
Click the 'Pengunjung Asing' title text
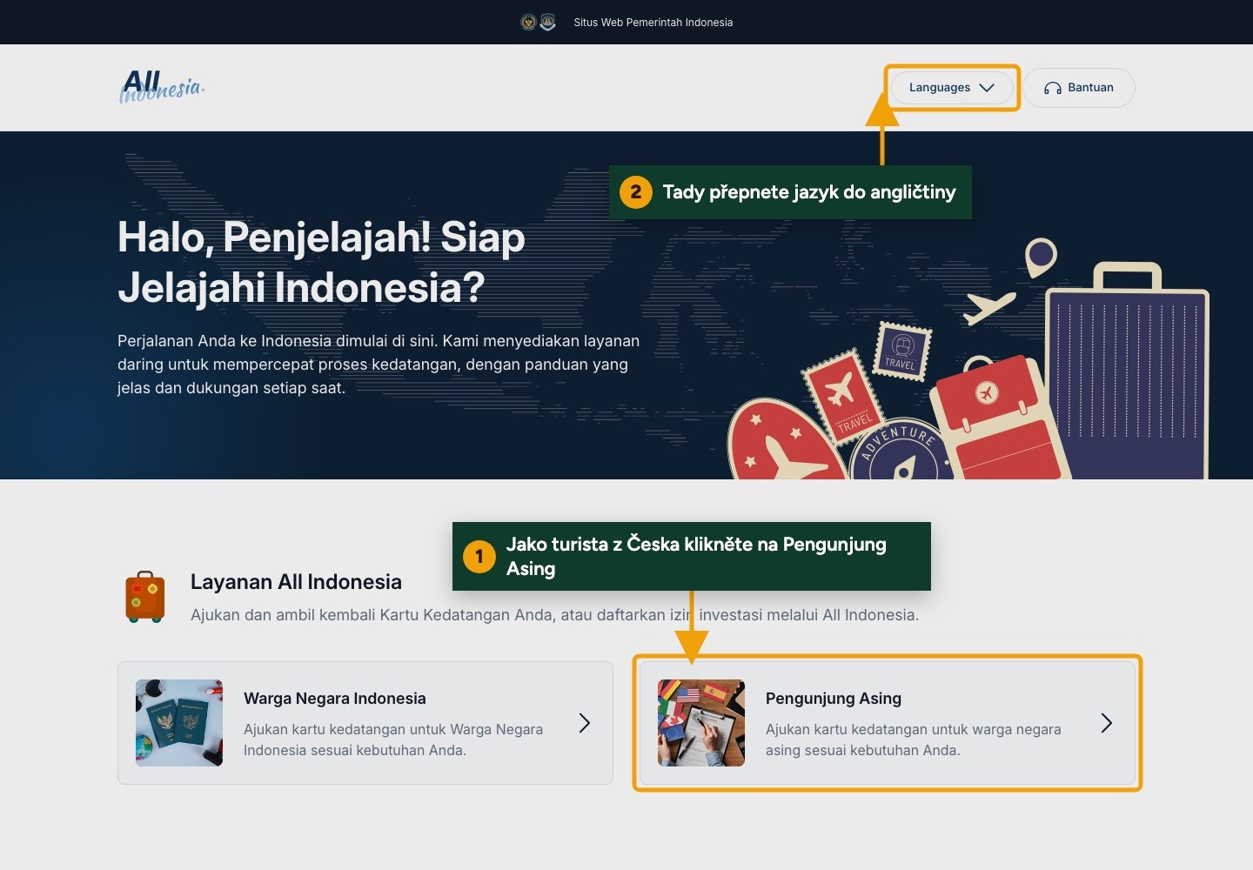834,699
